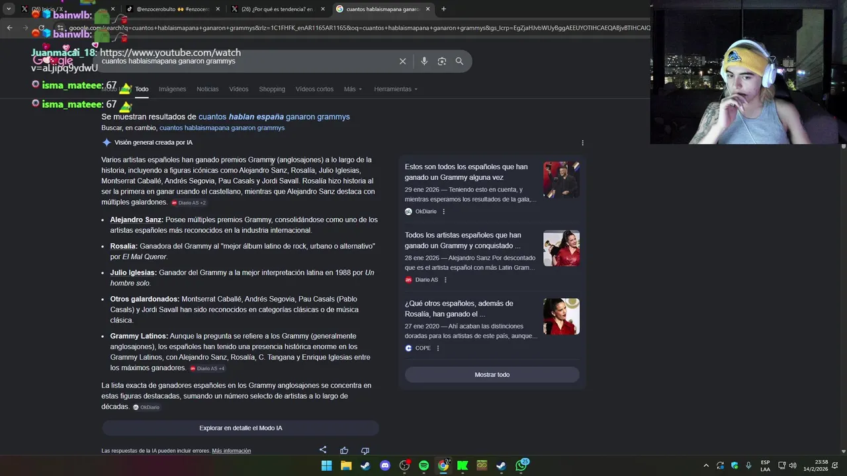
Task: Click the Diario AS article thumbnail image
Action: click(561, 248)
